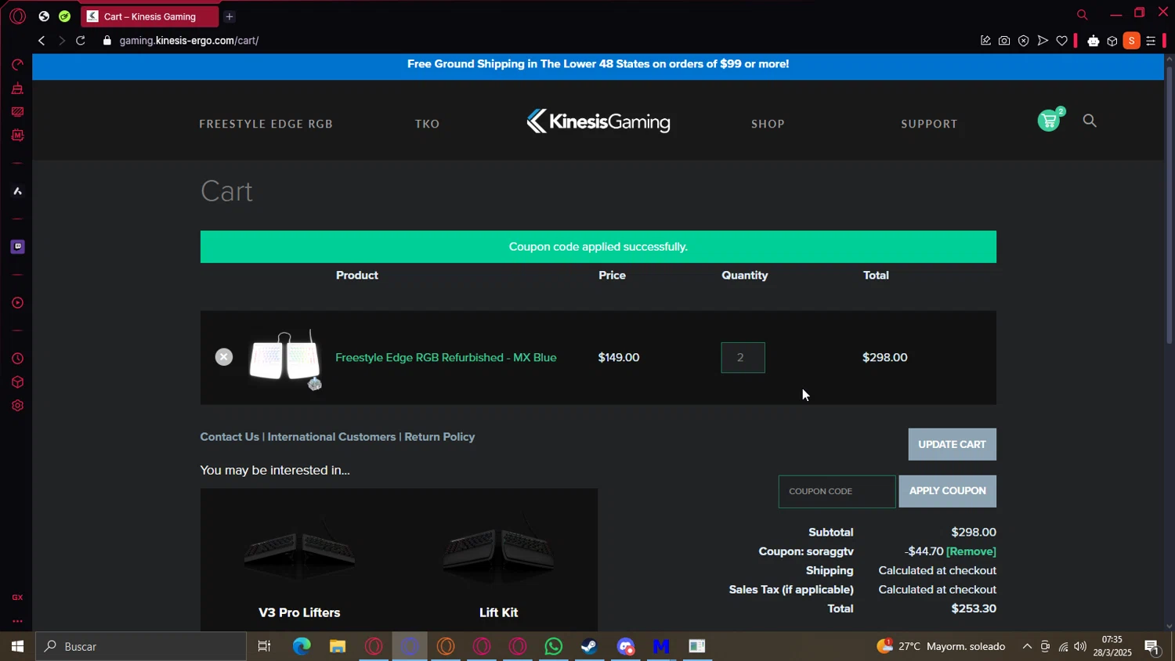
Task: Open Freestyle Edge RGB Refurbished product link
Action: 446,357
